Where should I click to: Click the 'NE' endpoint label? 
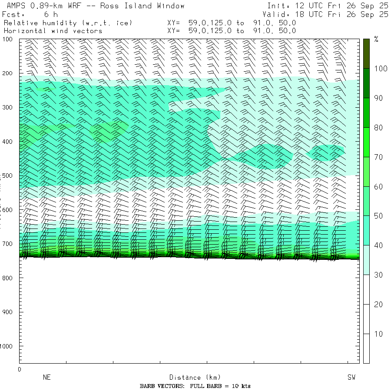click(47, 378)
